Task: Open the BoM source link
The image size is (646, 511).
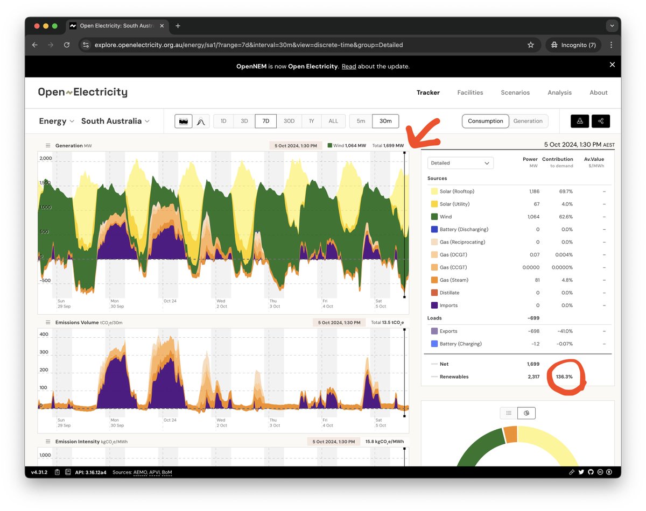Action: pyautogui.click(x=167, y=472)
